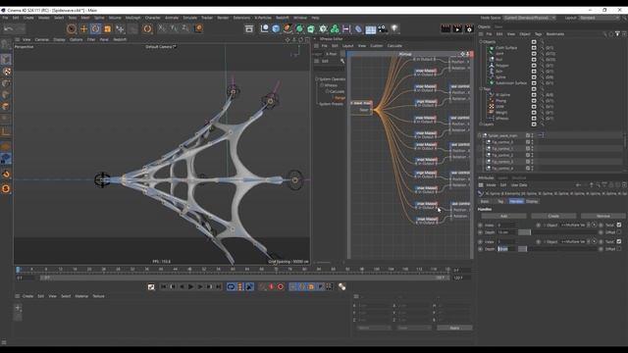
Task: Toggle Z axis lock
Action: (185, 28)
